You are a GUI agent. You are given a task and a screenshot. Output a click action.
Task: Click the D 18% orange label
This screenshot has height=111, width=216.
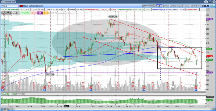46,13
